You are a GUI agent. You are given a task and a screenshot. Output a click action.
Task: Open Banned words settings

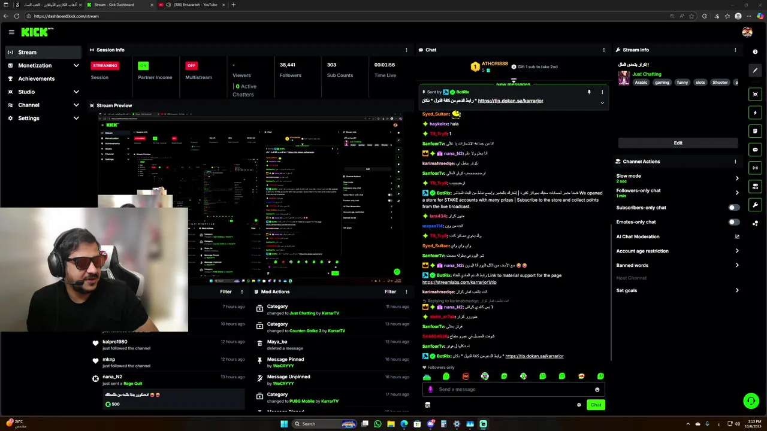678,265
